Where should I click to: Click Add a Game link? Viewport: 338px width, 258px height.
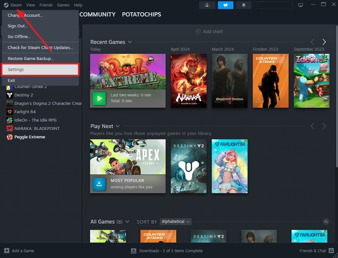click(23, 251)
